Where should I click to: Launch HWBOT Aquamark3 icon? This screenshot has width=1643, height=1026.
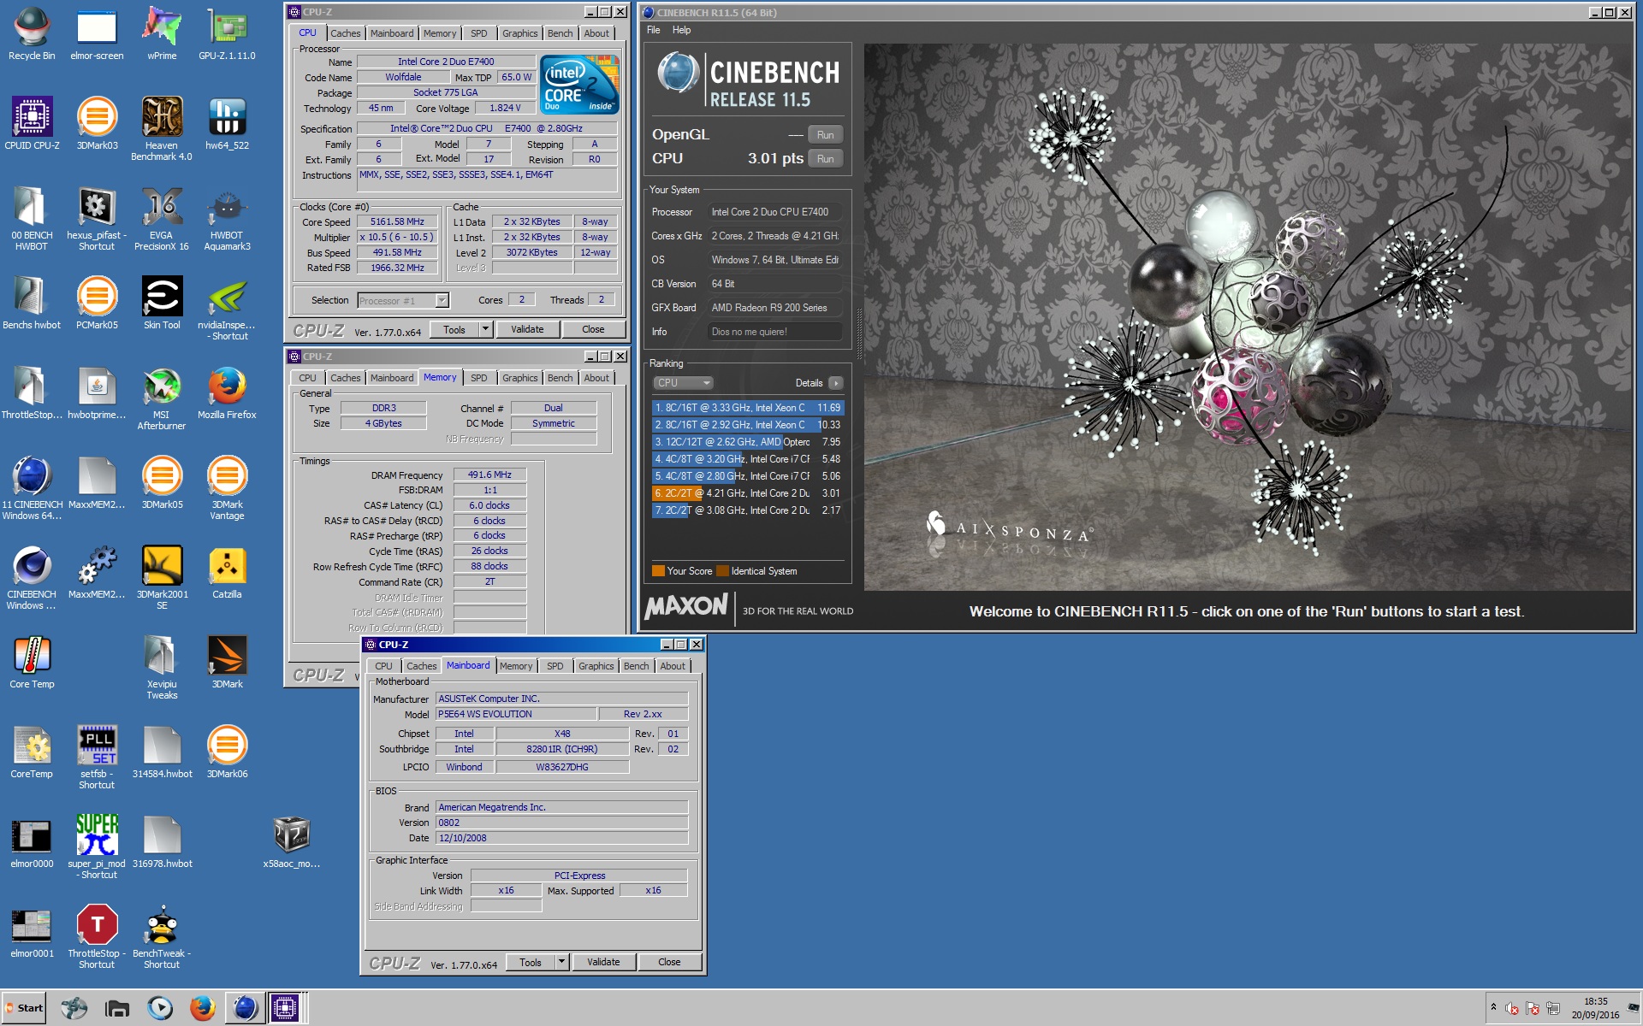click(227, 218)
